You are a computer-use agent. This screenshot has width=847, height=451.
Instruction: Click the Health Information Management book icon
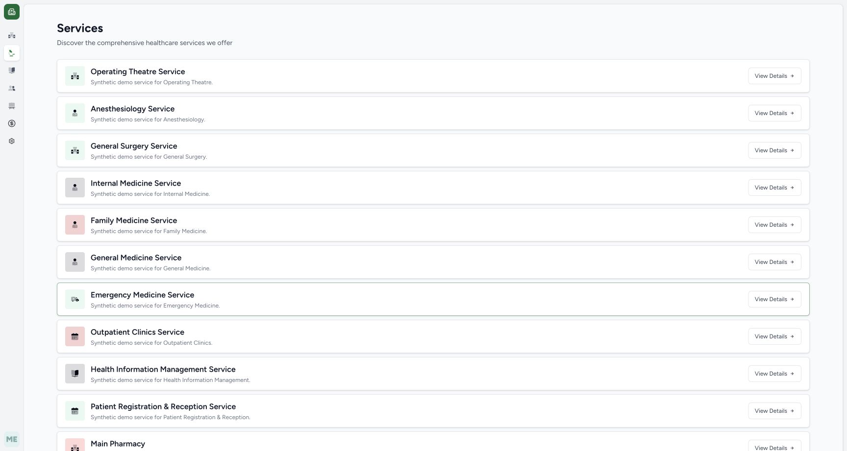75,374
